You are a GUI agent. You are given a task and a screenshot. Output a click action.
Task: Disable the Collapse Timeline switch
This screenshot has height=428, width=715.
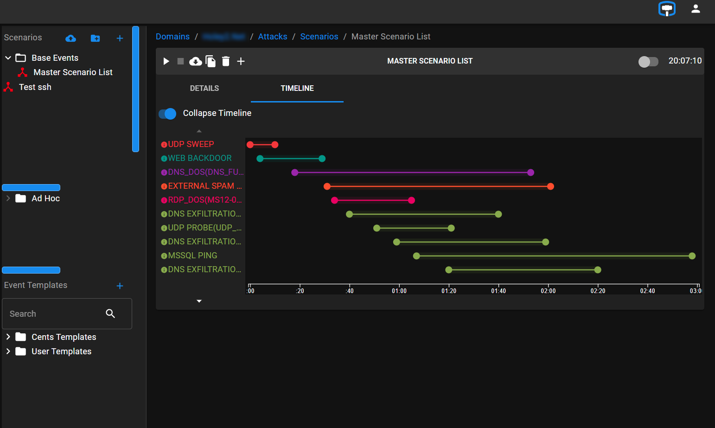pyautogui.click(x=167, y=114)
